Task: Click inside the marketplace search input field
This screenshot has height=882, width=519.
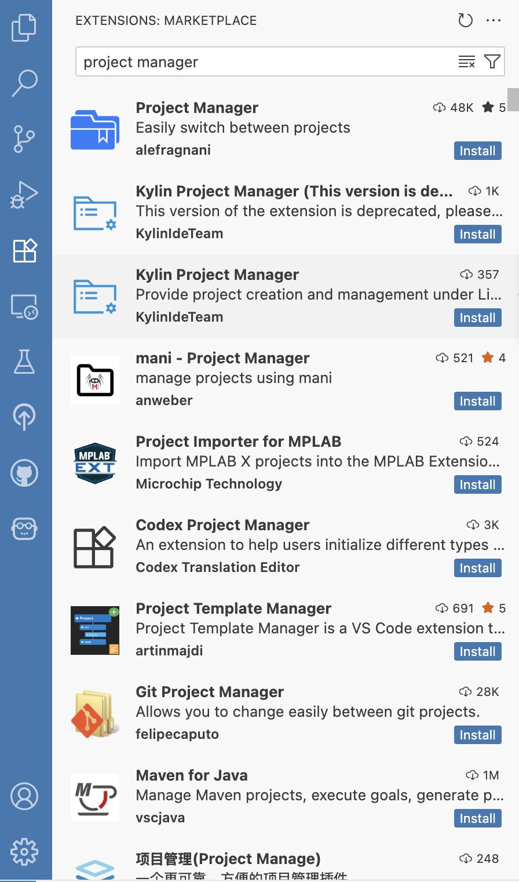Action: [x=261, y=61]
